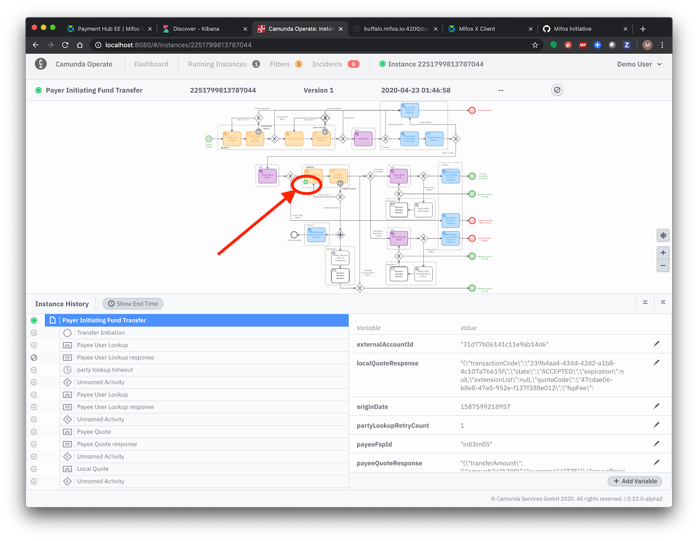The height and width of the screenshot is (541, 698).
Task: Edit the payeeFspId variable
Action: click(x=657, y=444)
